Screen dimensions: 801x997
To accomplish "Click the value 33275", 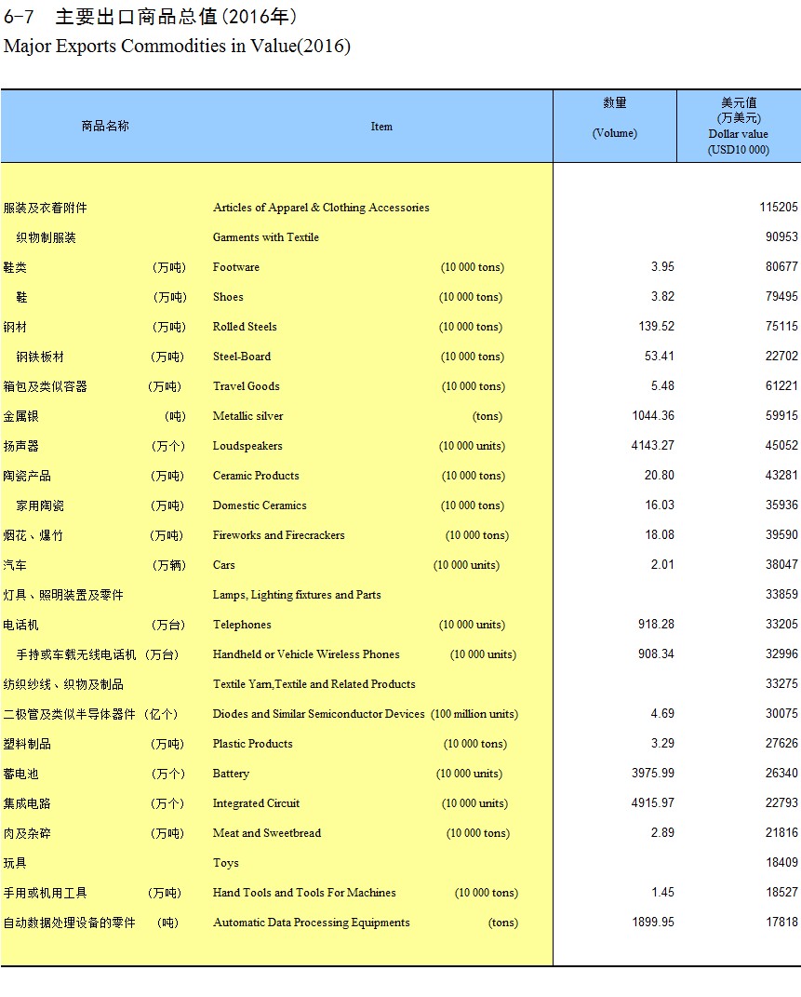I will tap(781, 684).
